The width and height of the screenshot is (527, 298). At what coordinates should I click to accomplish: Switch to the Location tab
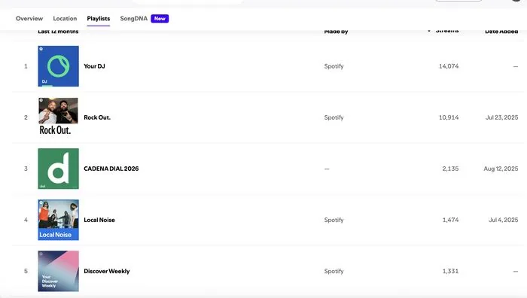coord(65,19)
